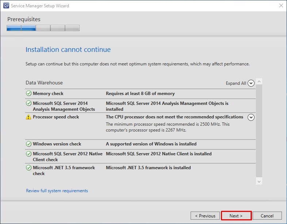Click green check for Windows version check

point(28,144)
